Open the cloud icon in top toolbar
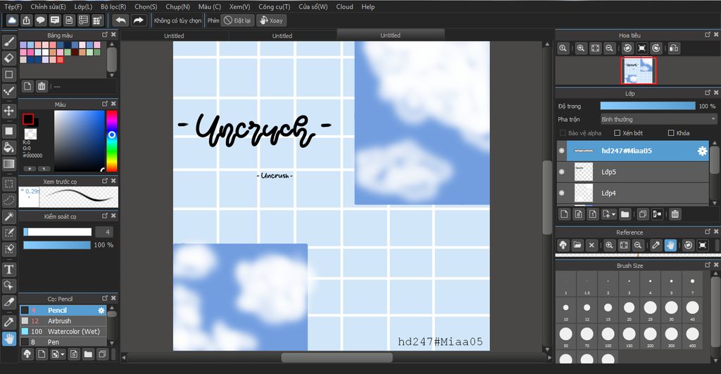Screen dimensions: 721x374 click(12, 20)
